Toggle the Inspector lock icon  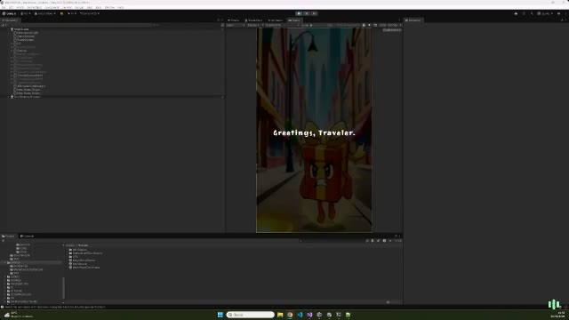562,20
